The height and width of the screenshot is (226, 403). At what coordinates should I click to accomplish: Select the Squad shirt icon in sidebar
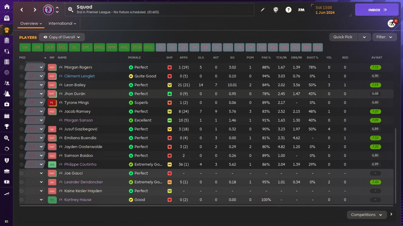(7, 30)
